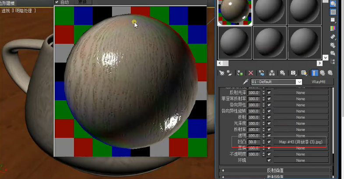
Task: Click 反射光泽 amount spinner
Action: [x=264, y=93]
